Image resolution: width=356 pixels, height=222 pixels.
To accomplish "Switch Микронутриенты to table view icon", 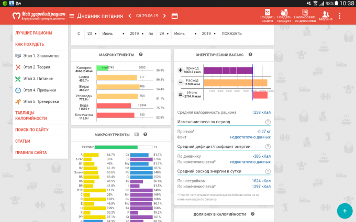I will click(x=137, y=134).
